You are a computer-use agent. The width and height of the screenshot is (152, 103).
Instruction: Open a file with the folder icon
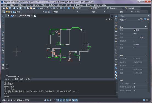[7, 8]
